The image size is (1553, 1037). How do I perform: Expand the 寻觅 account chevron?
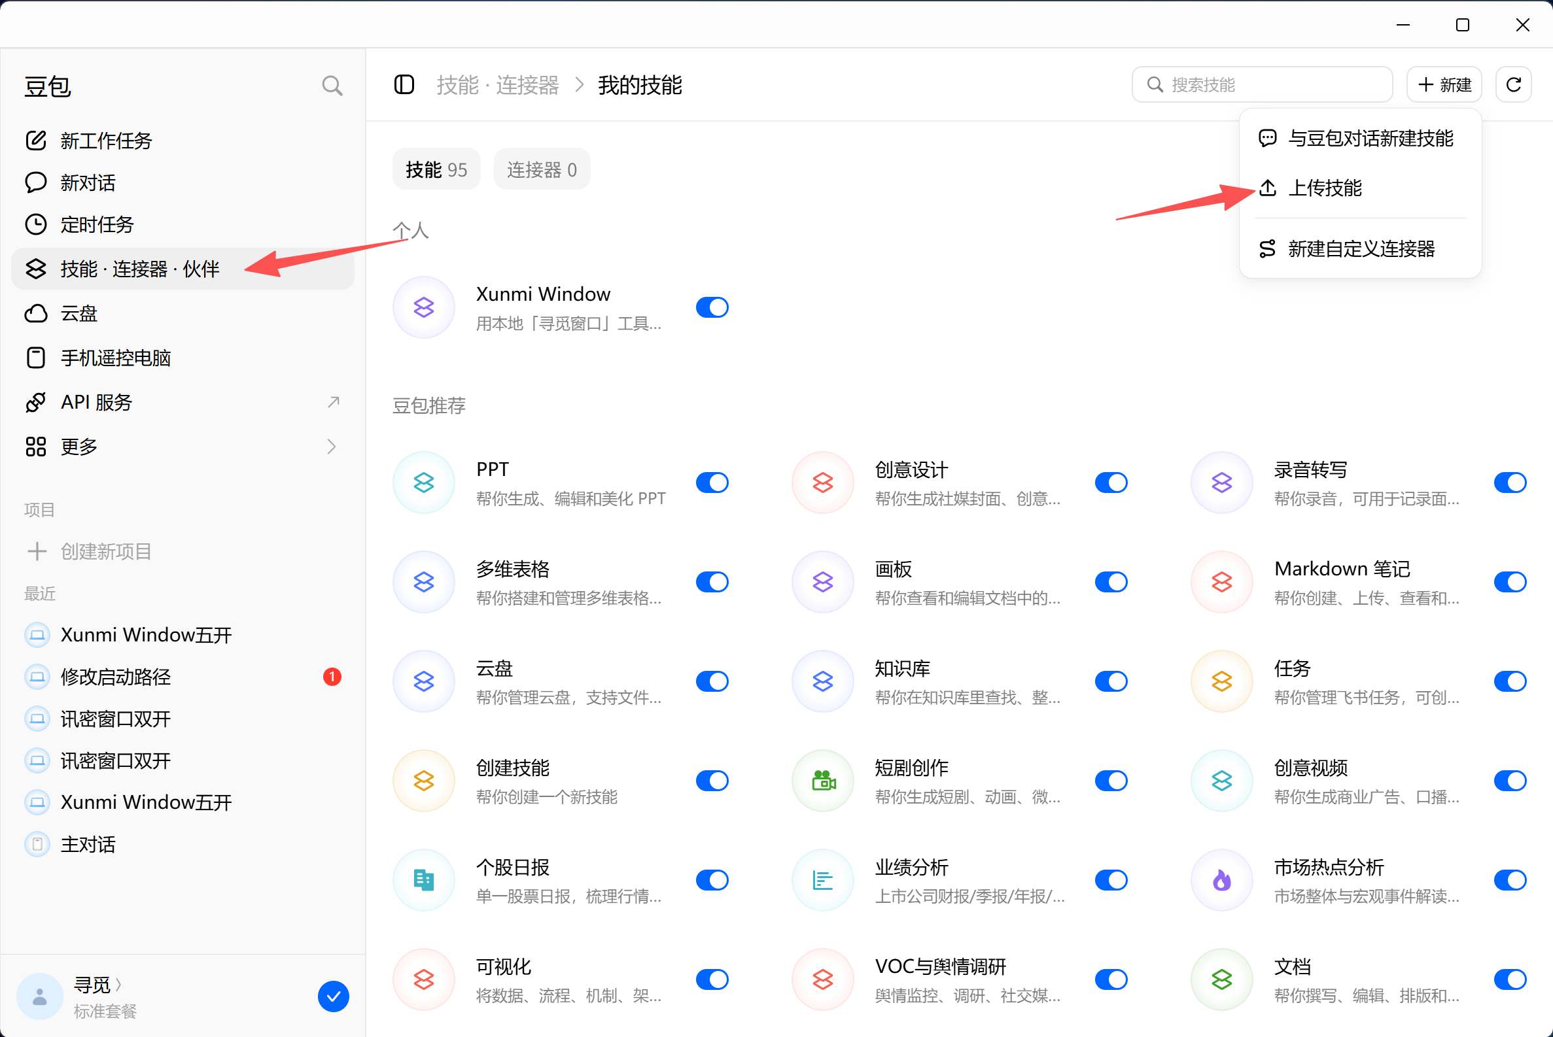[118, 984]
